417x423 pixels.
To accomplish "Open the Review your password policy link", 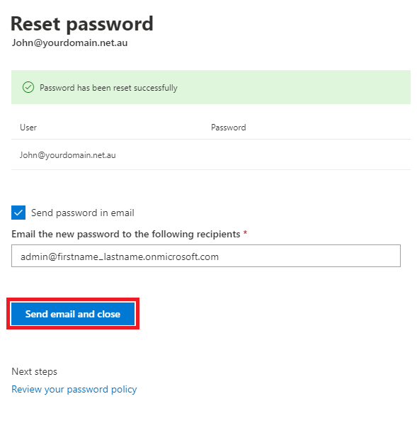I will pyautogui.click(x=74, y=389).
